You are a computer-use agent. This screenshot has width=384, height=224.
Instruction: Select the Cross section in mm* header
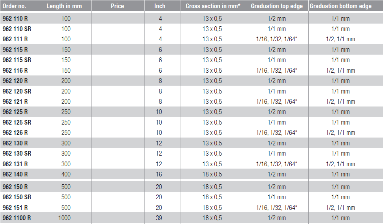213,6
